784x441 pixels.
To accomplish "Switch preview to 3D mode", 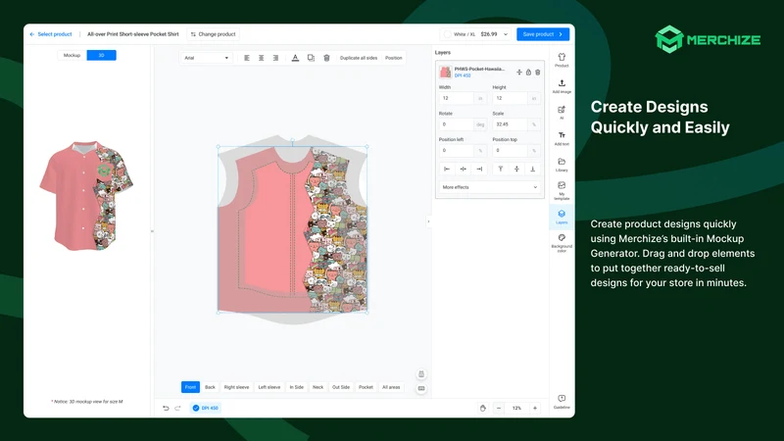I will [102, 55].
